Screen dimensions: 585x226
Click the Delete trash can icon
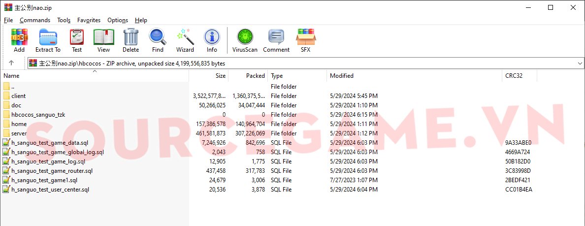tap(130, 40)
